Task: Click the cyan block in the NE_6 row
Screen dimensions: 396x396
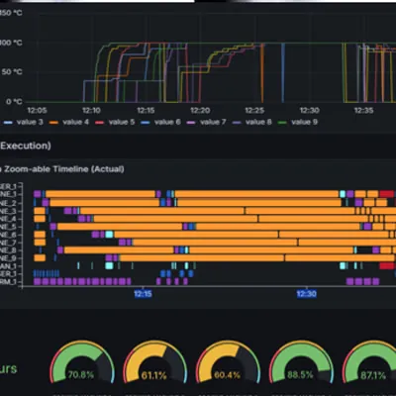Action: coord(109,235)
